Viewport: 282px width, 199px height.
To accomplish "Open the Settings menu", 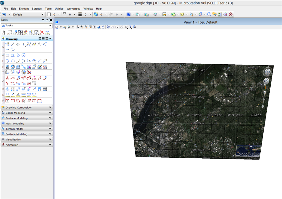I will (37, 9).
